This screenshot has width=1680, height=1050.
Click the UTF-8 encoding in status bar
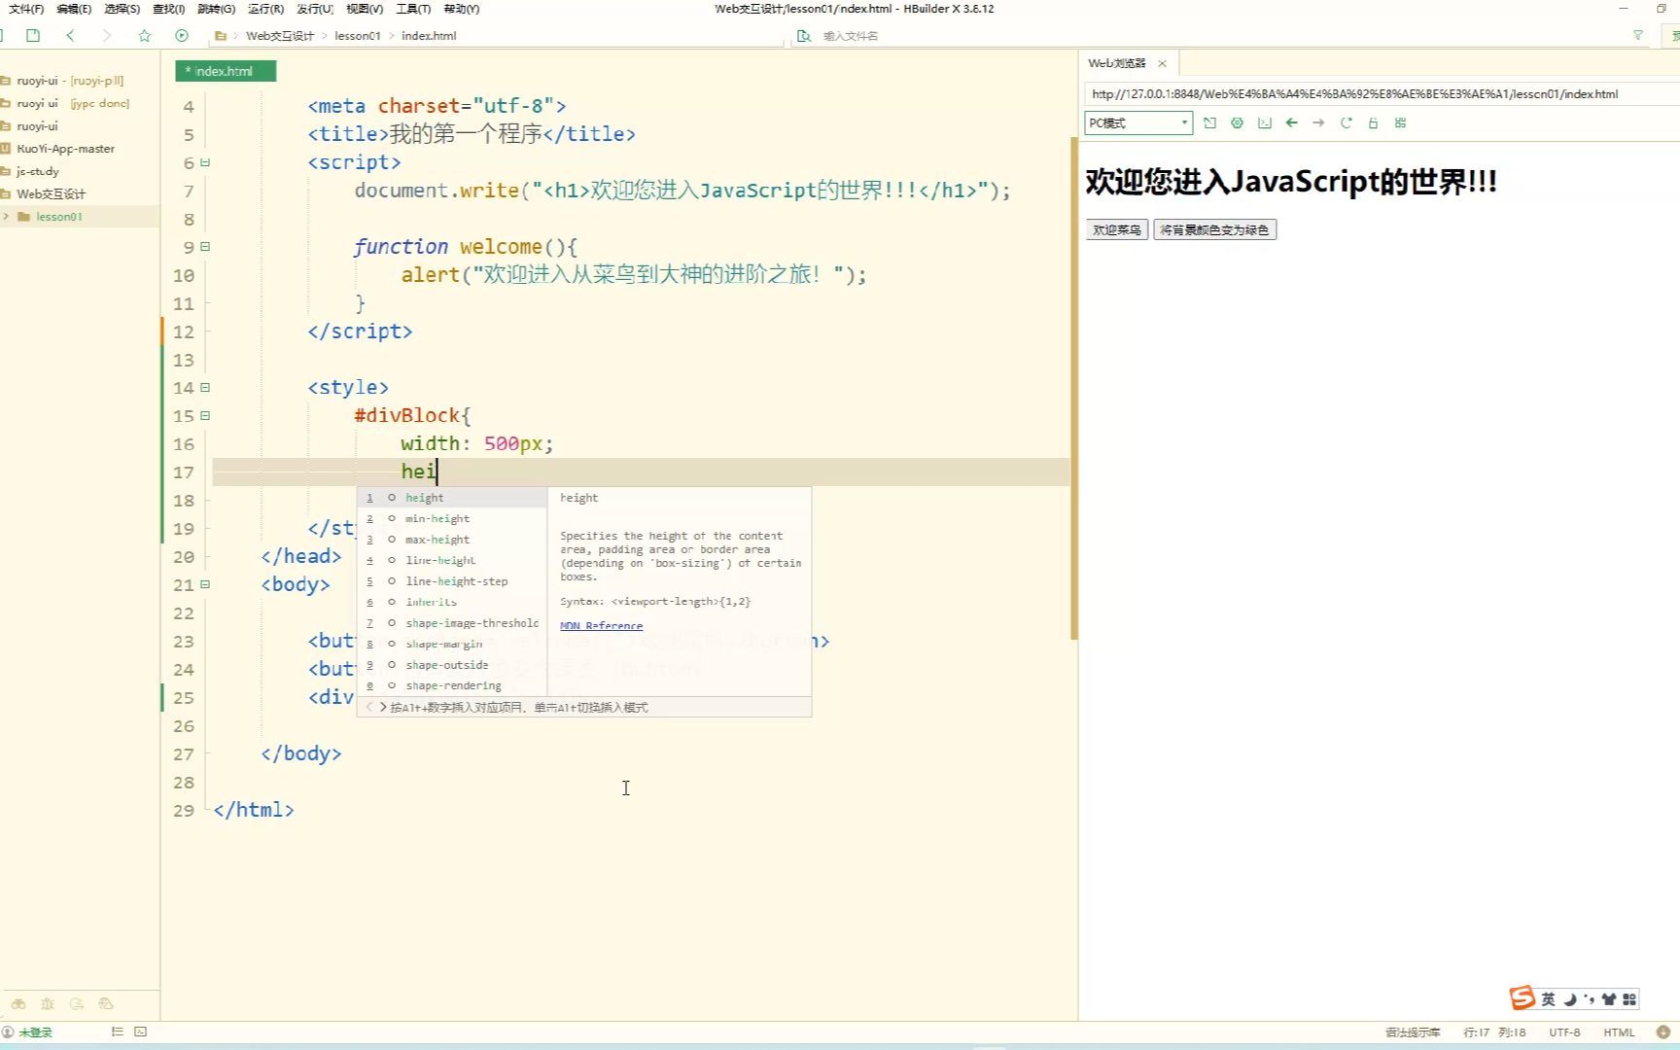[1564, 1032]
